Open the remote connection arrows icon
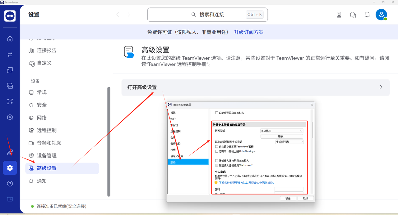 click(x=10, y=55)
